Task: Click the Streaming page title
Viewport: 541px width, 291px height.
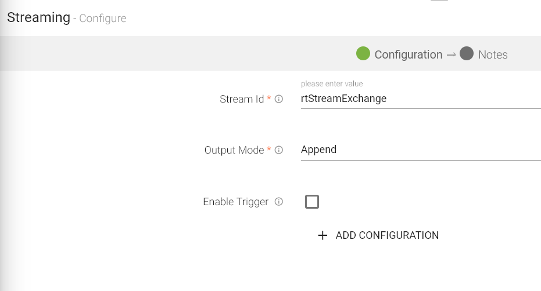Action: [x=38, y=17]
